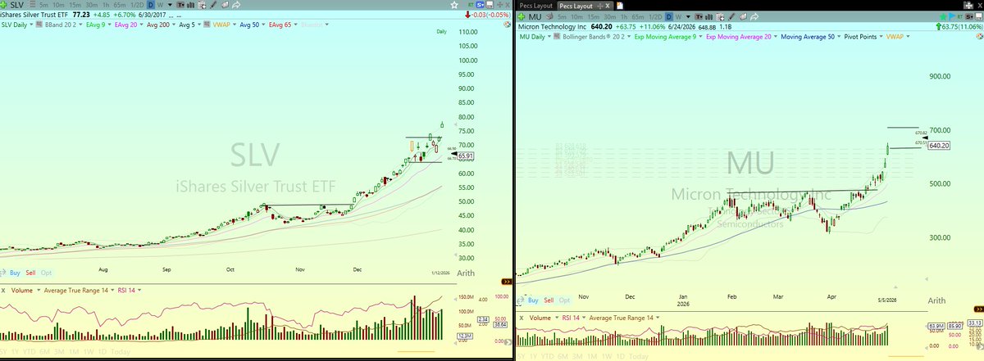Click the blue S icon in SLV chart header
Image resolution: width=984 pixels, height=361 pixels.
(481, 5)
